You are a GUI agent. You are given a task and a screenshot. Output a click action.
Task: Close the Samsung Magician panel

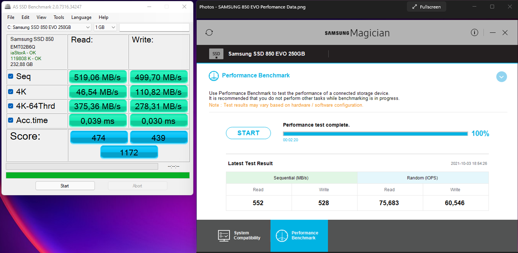(x=505, y=33)
